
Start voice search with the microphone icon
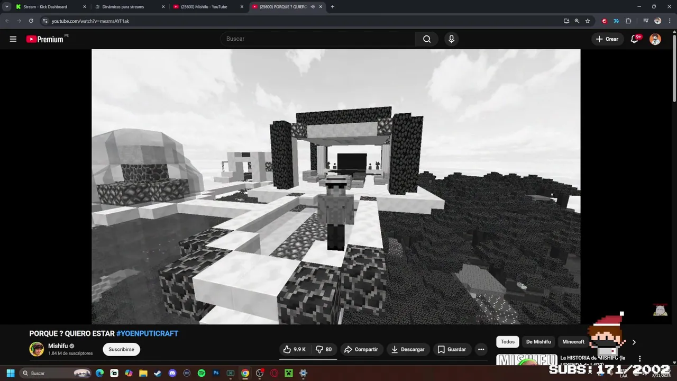[x=451, y=39]
